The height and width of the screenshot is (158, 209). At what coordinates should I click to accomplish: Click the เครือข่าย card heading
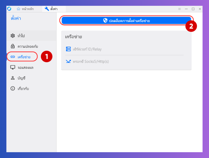[73, 37]
